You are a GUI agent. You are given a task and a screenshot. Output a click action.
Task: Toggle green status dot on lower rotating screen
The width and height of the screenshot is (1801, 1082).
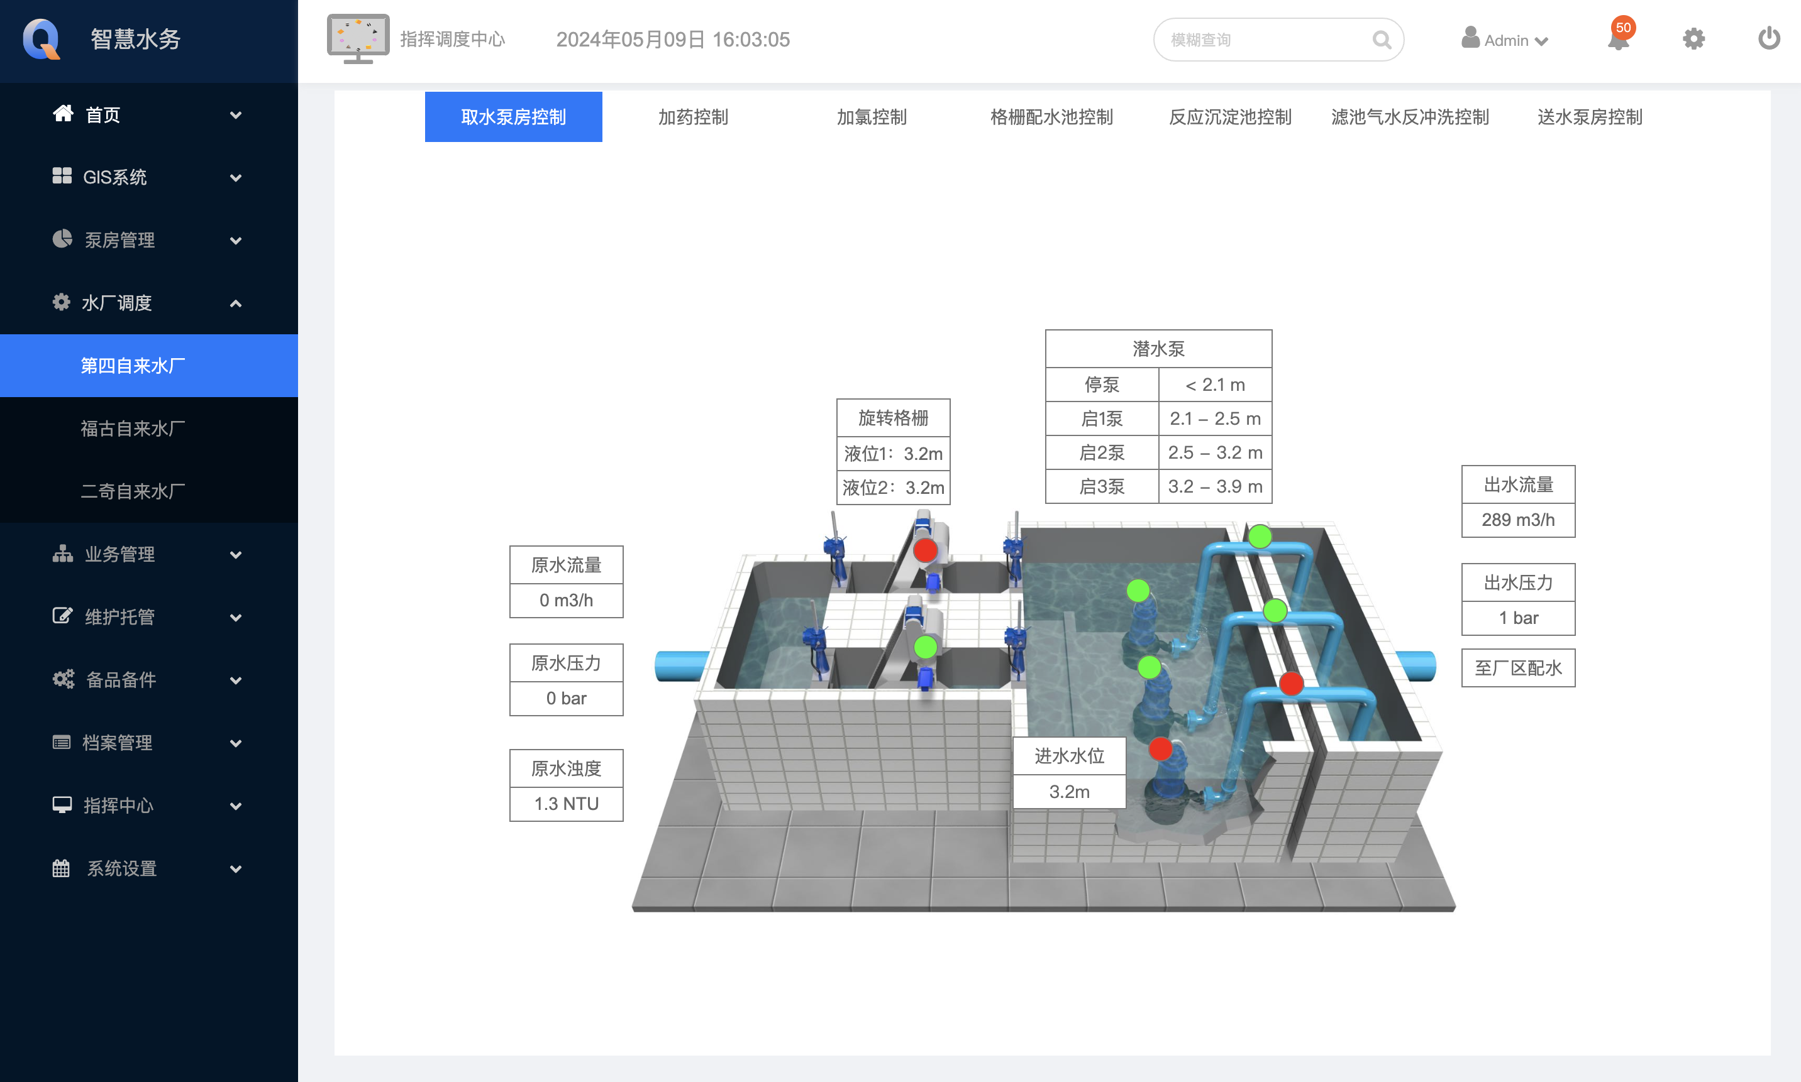925,647
